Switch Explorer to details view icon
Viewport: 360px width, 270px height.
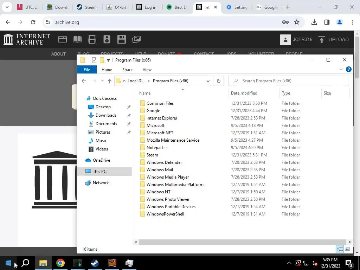click(x=340, y=249)
